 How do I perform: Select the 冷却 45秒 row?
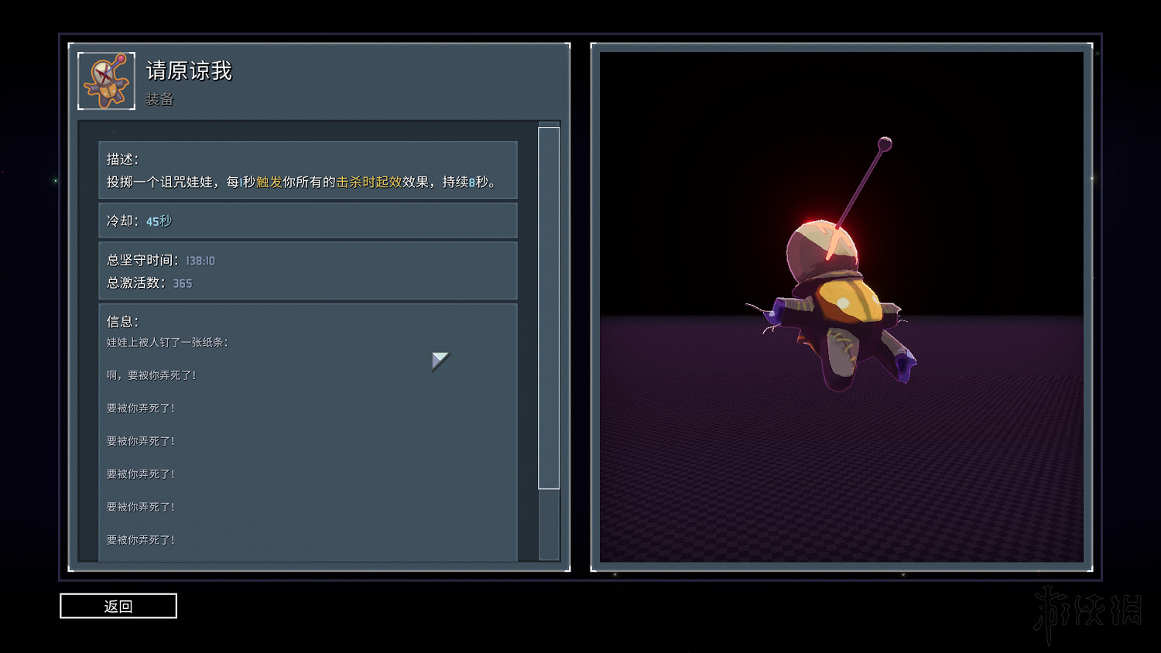point(307,221)
